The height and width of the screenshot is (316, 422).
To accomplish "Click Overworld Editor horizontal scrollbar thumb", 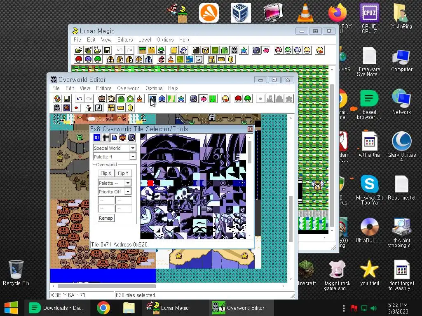I will [x=107, y=286].
